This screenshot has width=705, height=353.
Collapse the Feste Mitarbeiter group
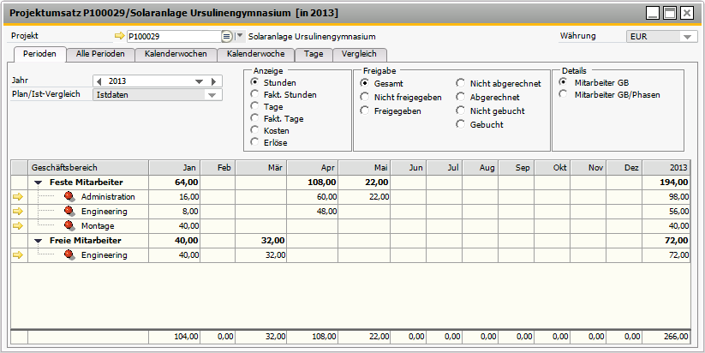pyautogui.click(x=39, y=182)
